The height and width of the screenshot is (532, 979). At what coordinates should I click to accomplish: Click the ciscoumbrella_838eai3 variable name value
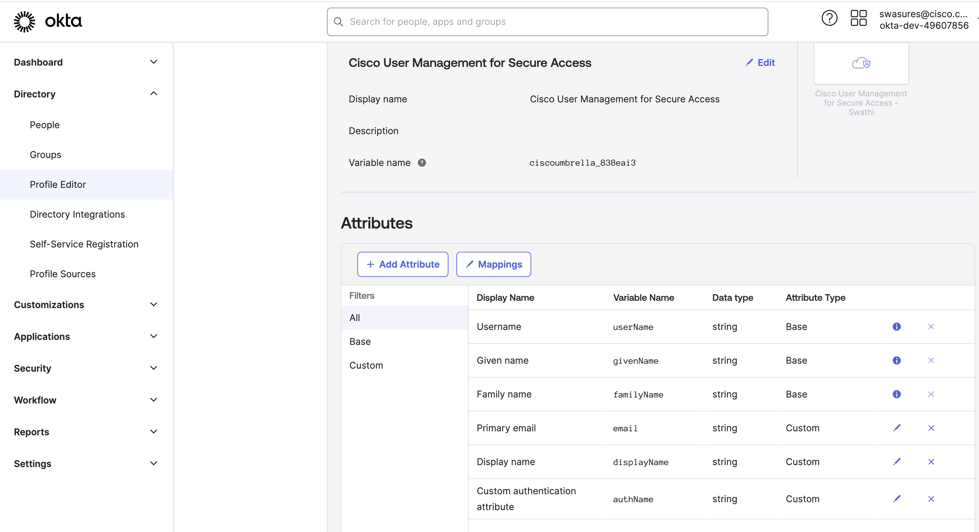point(582,163)
